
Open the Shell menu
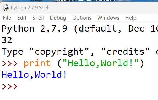coord(38,18)
